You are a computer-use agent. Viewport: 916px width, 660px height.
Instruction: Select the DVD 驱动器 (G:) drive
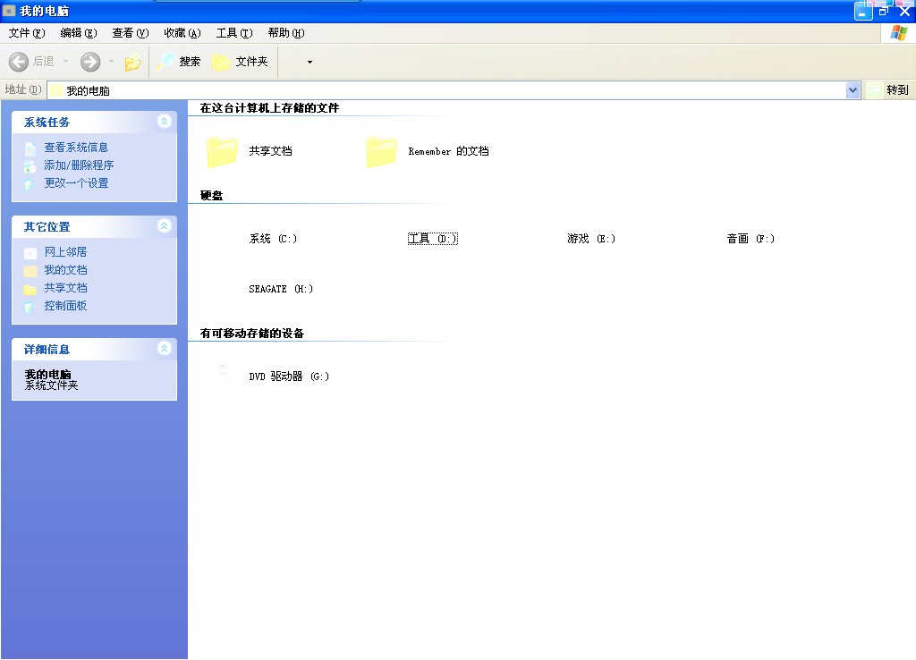coord(289,377)
